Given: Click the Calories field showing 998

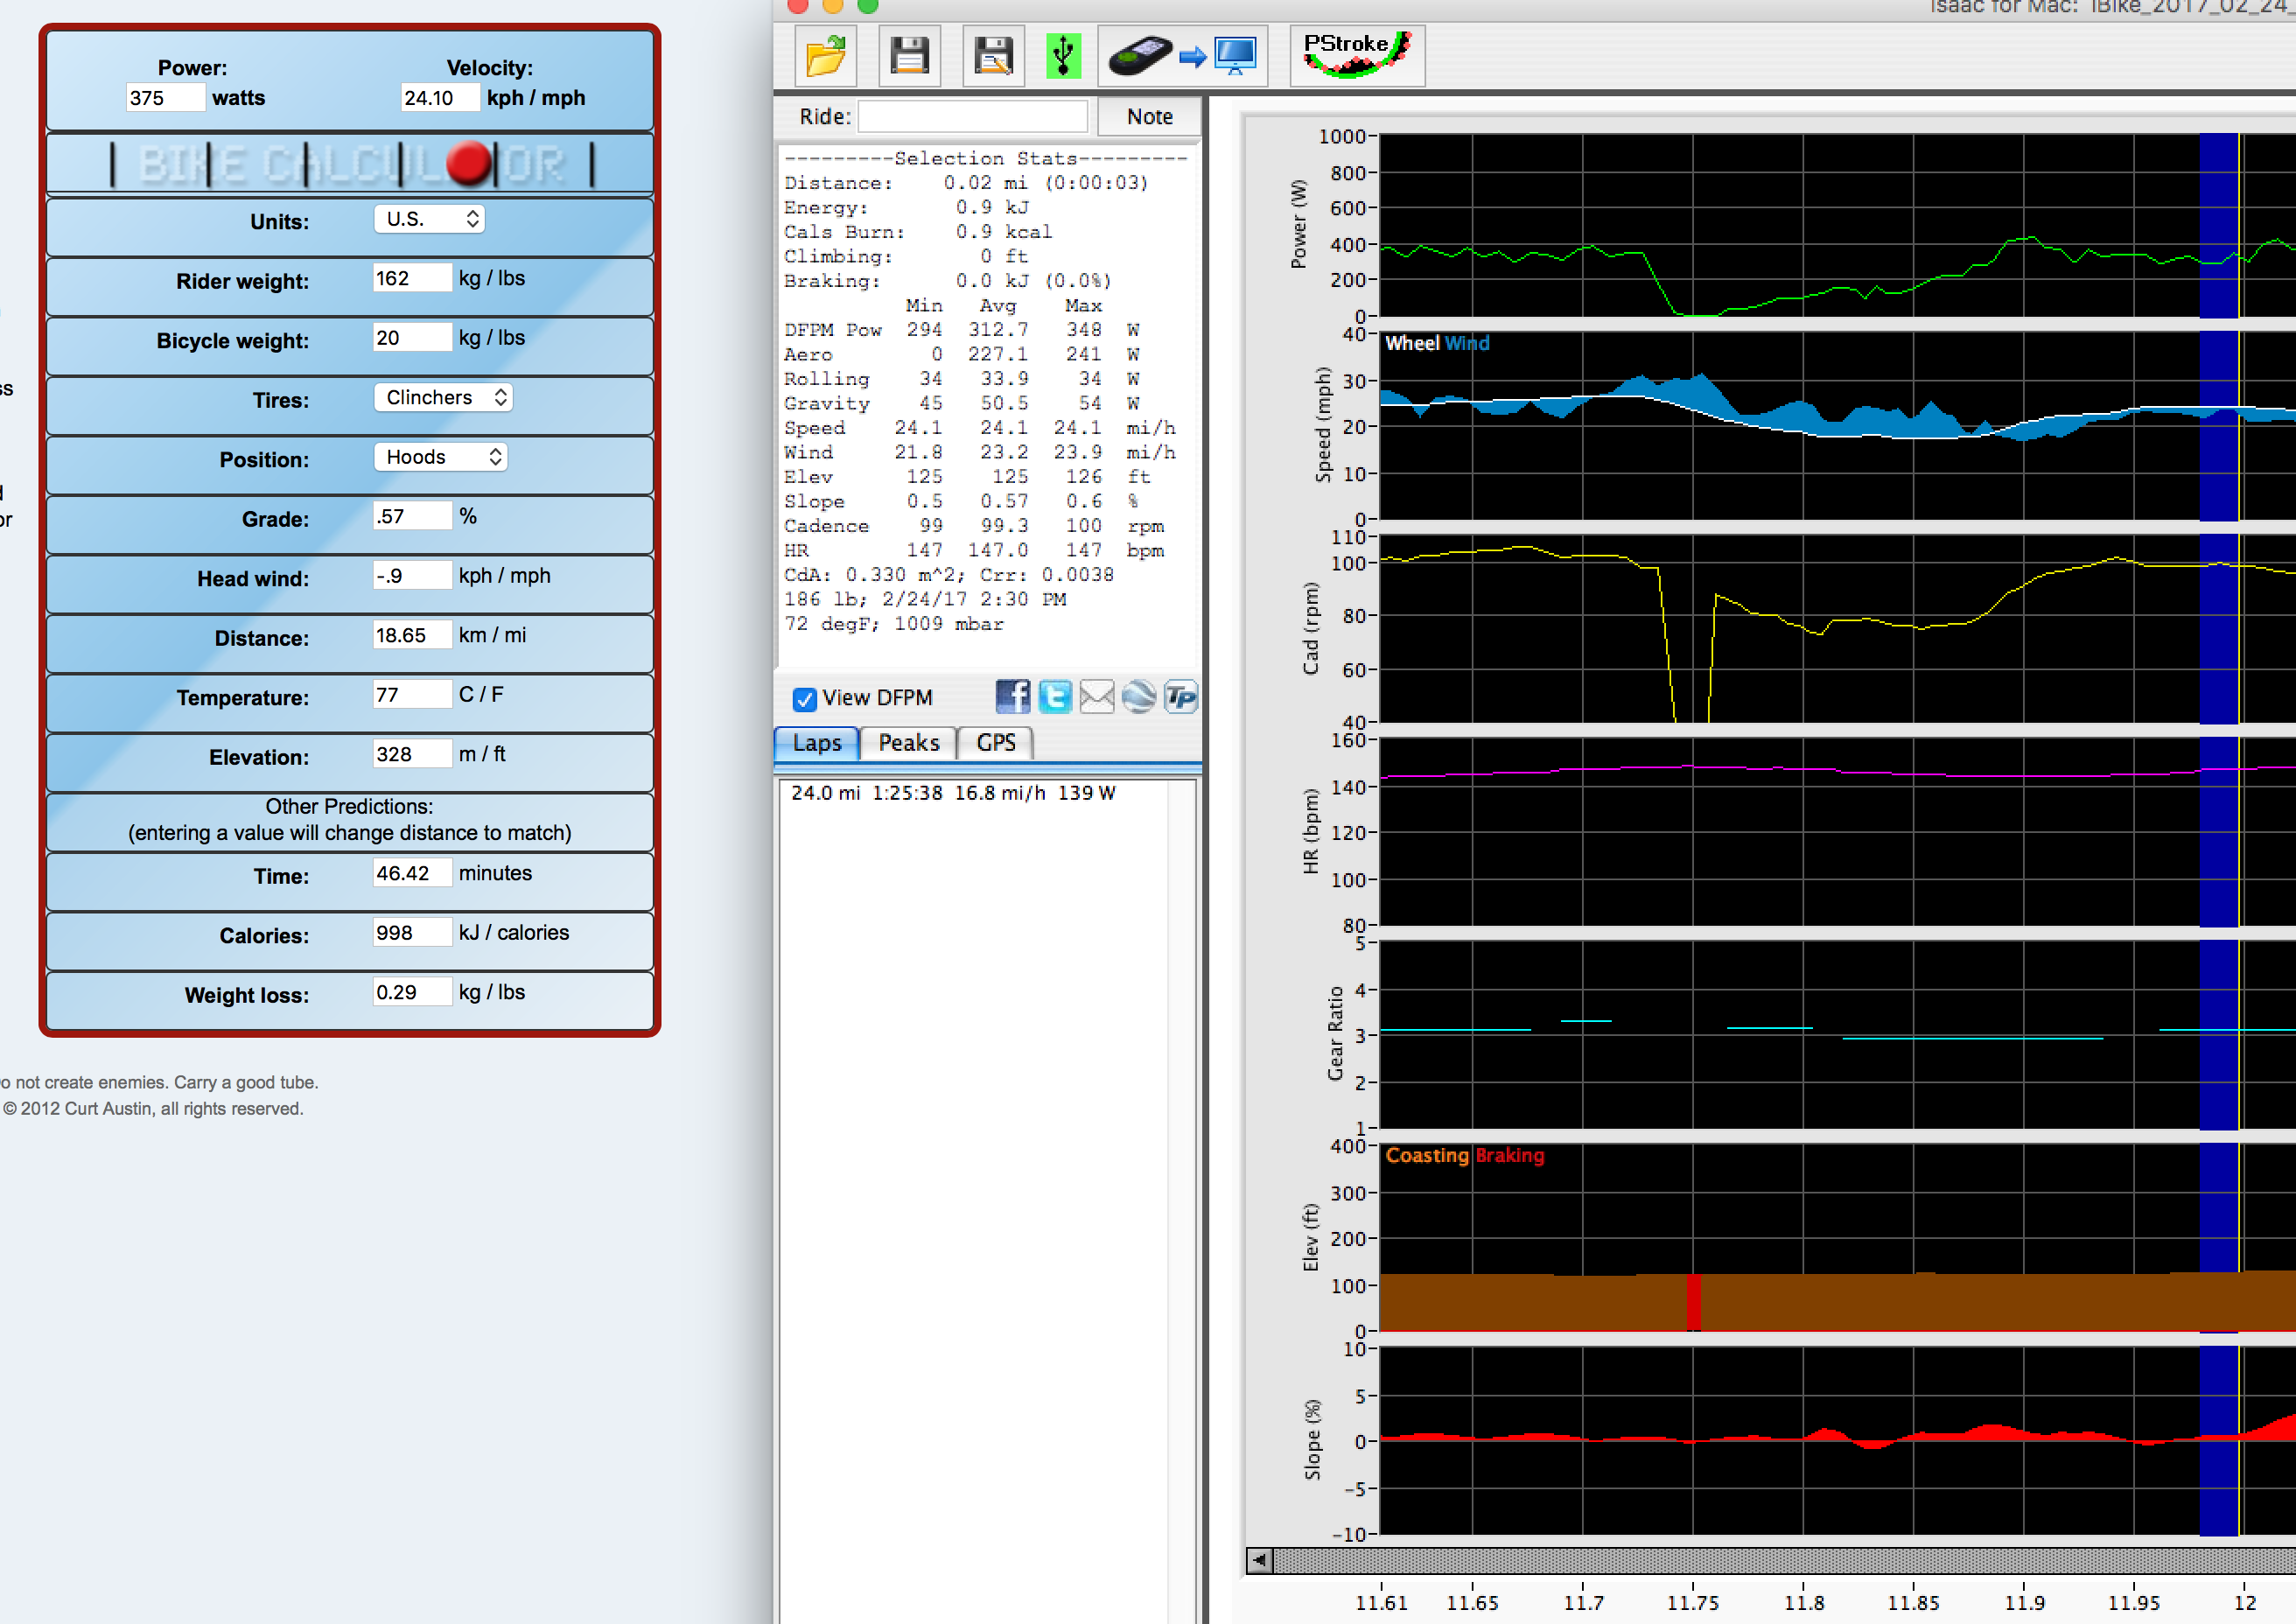Looking at the screenshot, I should tap(413, 933).
